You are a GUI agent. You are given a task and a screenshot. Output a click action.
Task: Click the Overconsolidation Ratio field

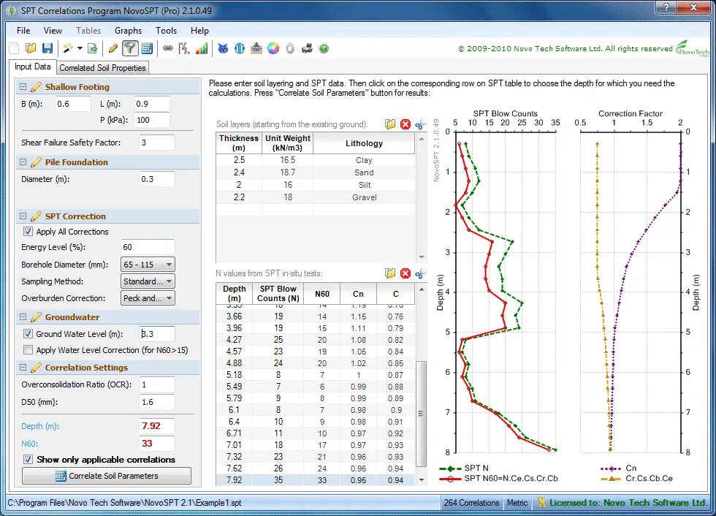pos(156,384)
